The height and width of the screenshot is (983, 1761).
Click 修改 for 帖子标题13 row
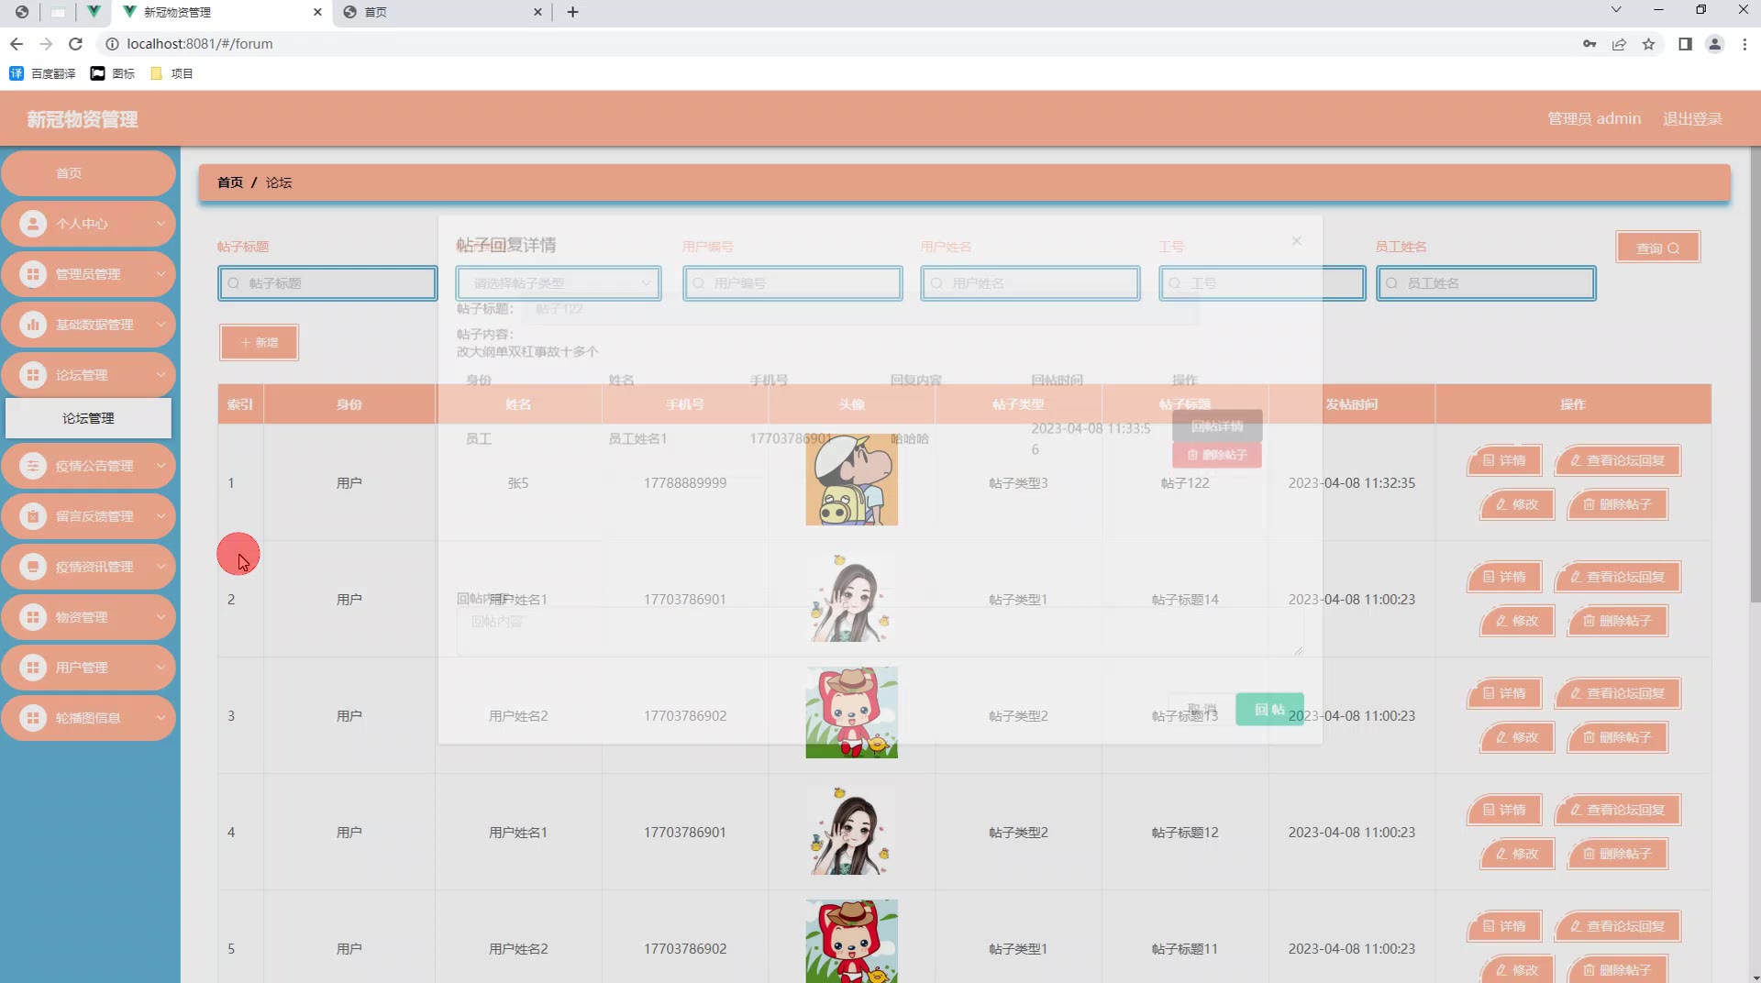[x=1517, y=737]
